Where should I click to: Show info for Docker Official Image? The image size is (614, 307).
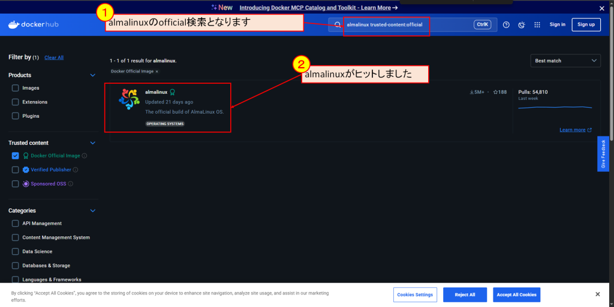pyautogui.click(x=85, y=156)
